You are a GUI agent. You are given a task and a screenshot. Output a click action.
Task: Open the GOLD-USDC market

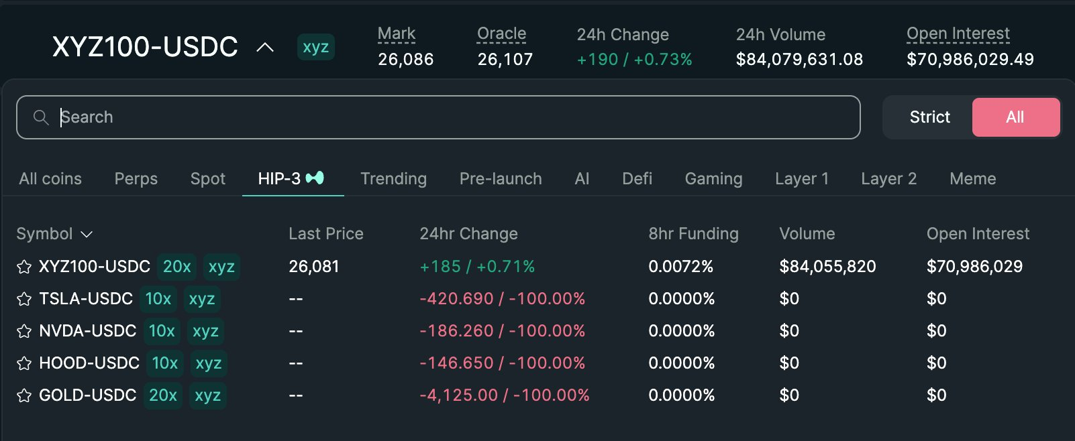click(x=87, y=395)
